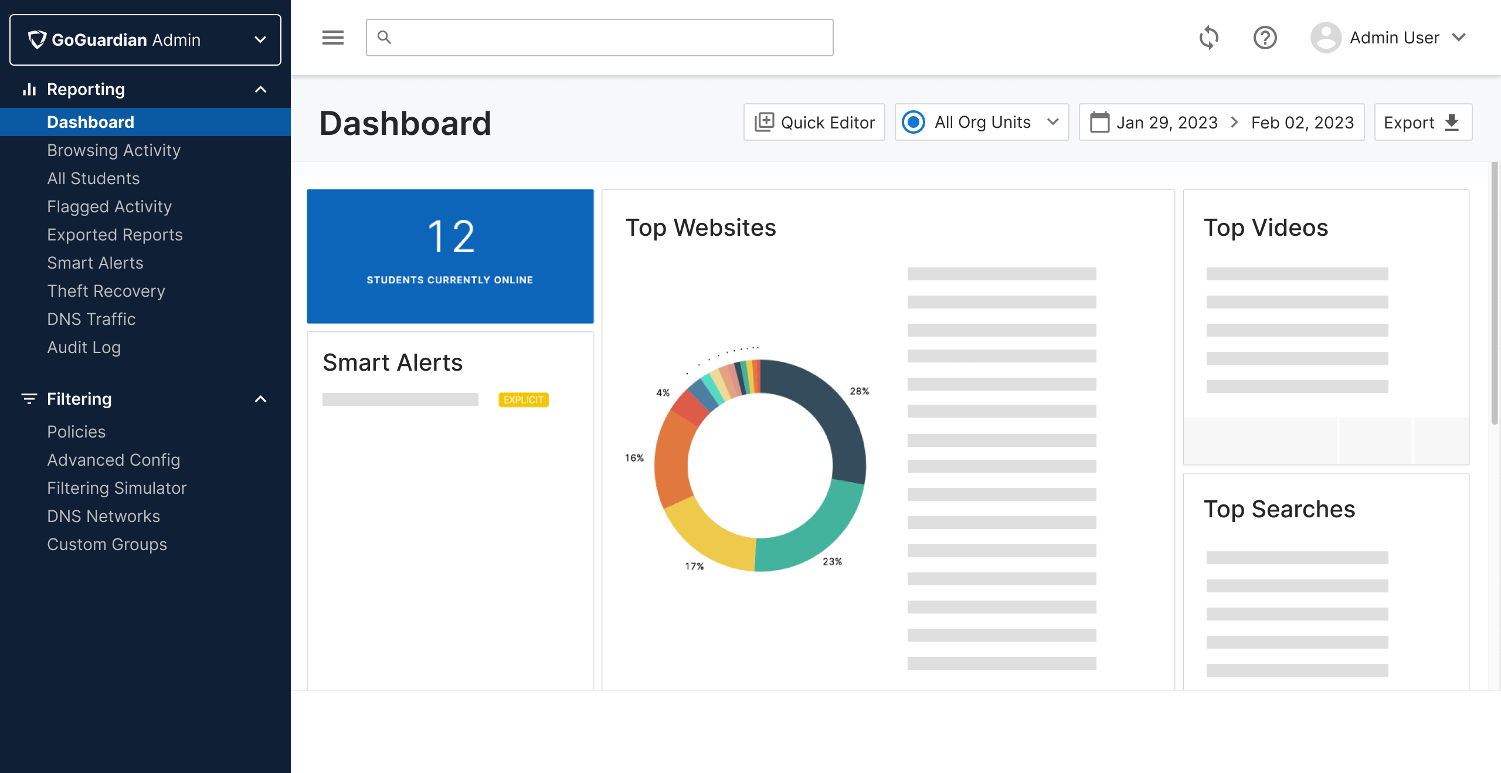Click the search magnifier icon
Viewport: 1501px width, 773px height.
(x=384, y=38)
